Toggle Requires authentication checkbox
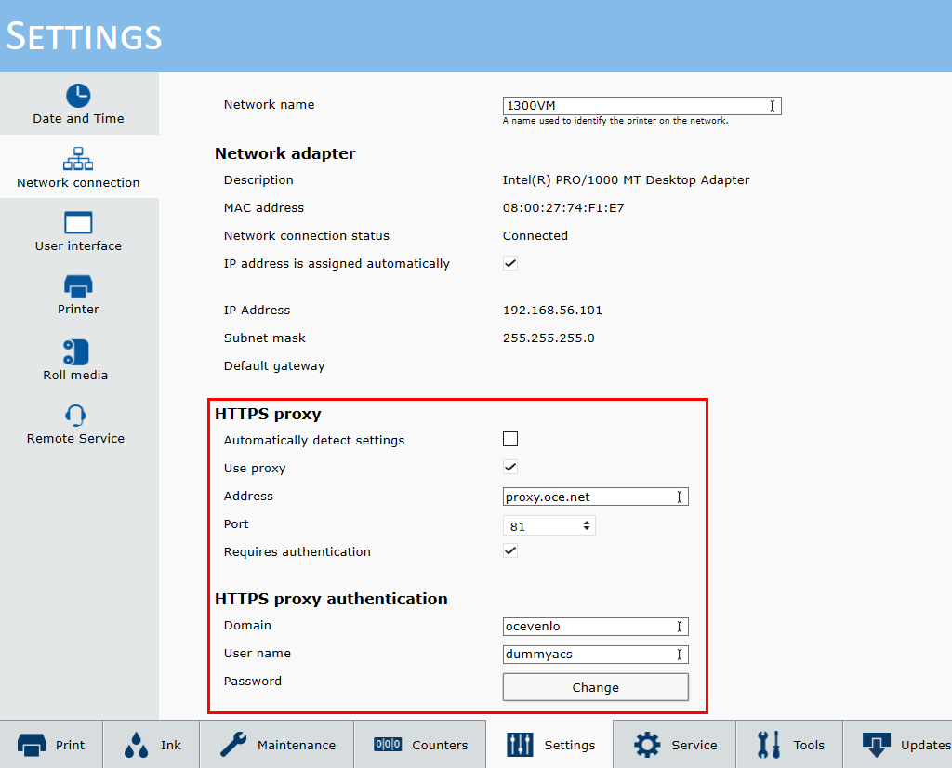 pos(510,551)
